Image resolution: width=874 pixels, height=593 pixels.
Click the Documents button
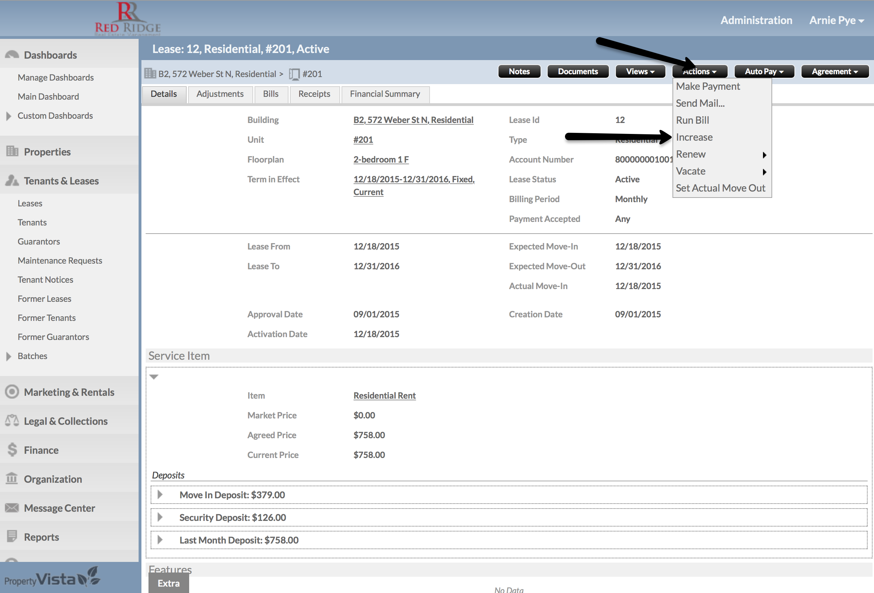click(x=577, y=71)
